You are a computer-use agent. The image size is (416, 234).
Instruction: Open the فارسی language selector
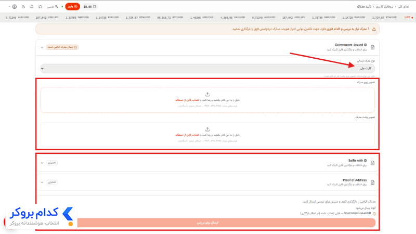[53, 7]
